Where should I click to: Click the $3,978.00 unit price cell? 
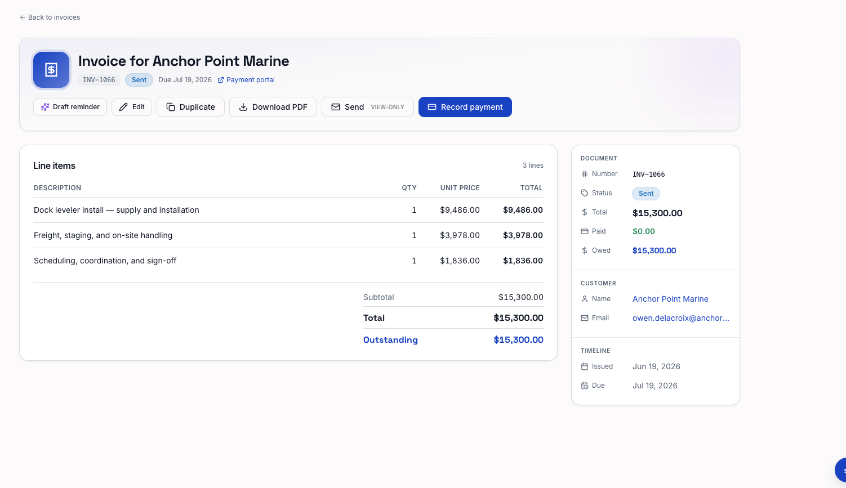coord(460,235)
